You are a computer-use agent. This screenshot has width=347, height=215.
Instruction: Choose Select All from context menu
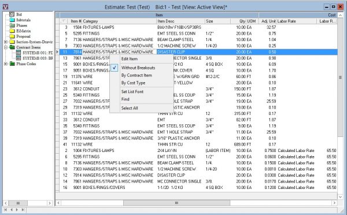tap(142, 108)
